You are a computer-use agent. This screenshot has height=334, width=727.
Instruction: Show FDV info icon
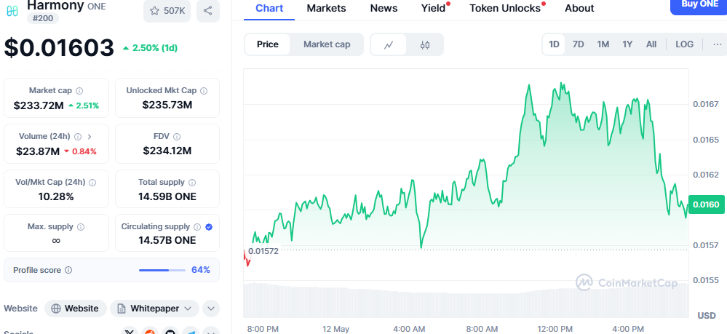177,136
